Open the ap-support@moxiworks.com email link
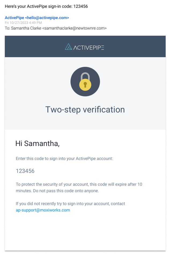Viewport: 171px width, 255px height. click(x=43, y=210)
